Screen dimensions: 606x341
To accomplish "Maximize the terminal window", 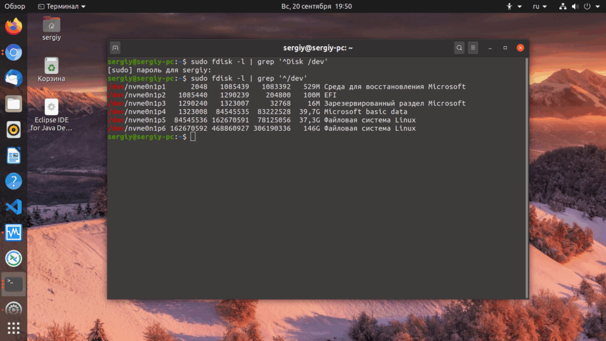I will [505, 48].
